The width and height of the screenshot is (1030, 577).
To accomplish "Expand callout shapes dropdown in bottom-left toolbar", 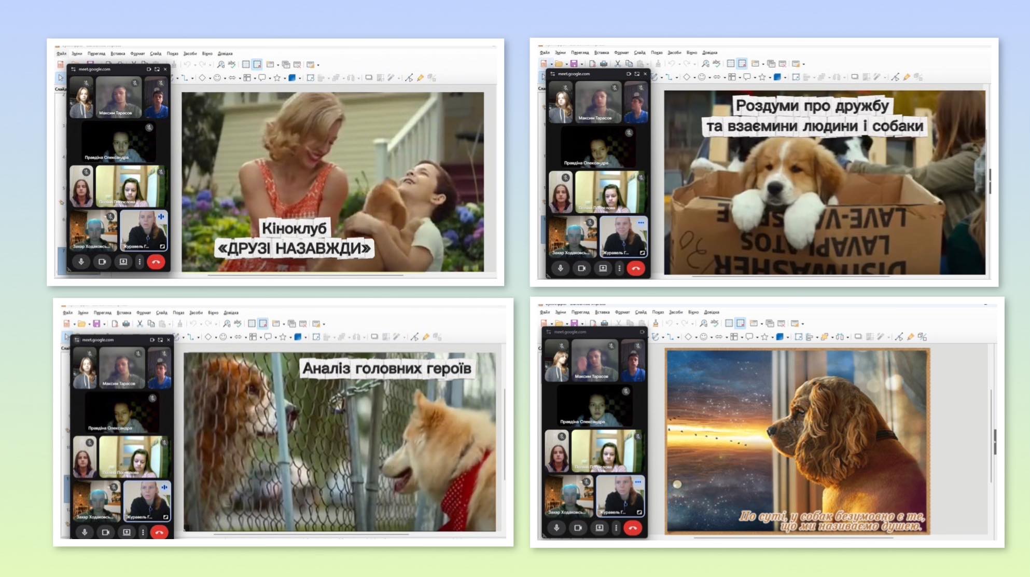I will point(275,338).
